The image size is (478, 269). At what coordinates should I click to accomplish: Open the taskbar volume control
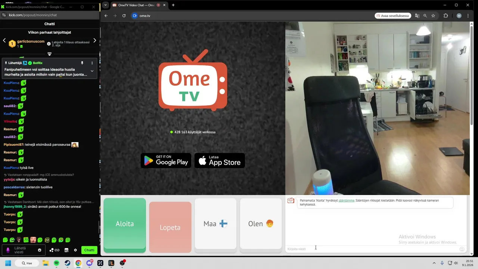point(456,263)
